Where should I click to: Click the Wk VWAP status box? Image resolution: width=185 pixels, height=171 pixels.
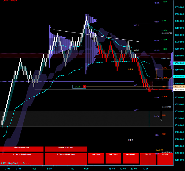point(113,158)
